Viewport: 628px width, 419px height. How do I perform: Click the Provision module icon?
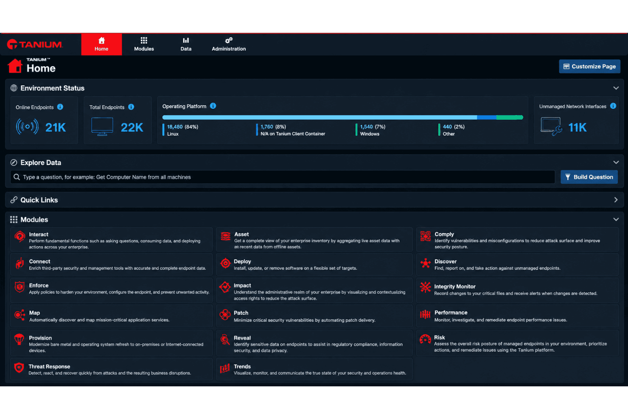[19, 339]
